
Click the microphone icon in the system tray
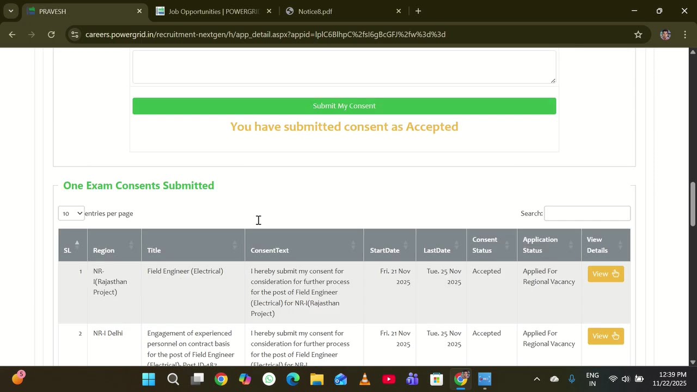pyautogui.click(x=572, y=379)
